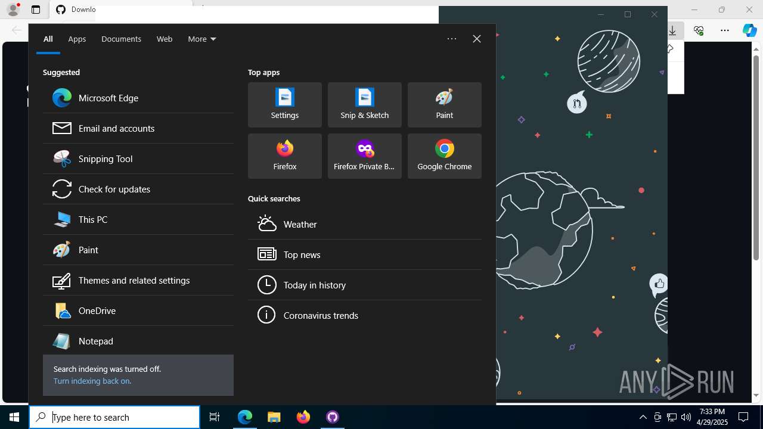Open Google Chrome tile
Viewport: 763px width, 429px height.
coord(445,156)
